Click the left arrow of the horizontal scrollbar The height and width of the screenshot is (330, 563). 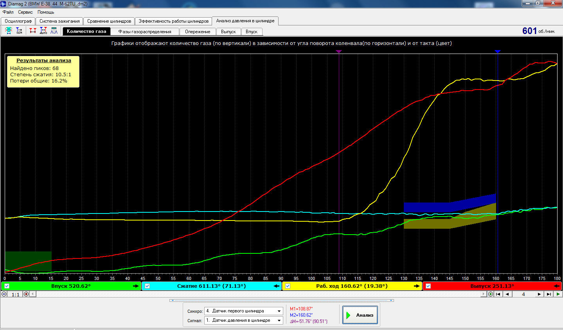(x=33, y=294)
